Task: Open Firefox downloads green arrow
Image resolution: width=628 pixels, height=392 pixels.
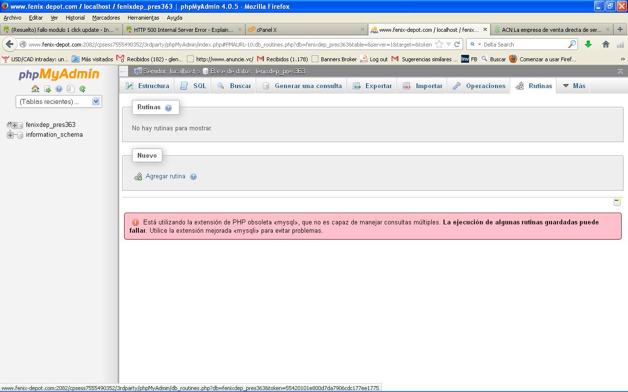Action: (588, 44)
